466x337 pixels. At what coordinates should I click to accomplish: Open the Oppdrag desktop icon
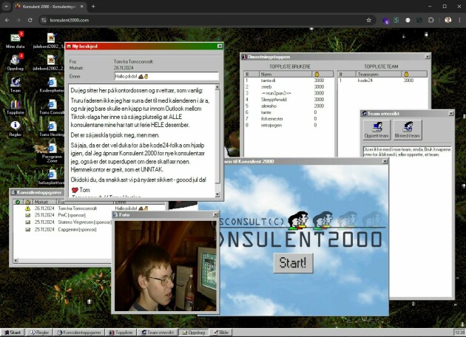pyautogui.click(x=15, y=62)
